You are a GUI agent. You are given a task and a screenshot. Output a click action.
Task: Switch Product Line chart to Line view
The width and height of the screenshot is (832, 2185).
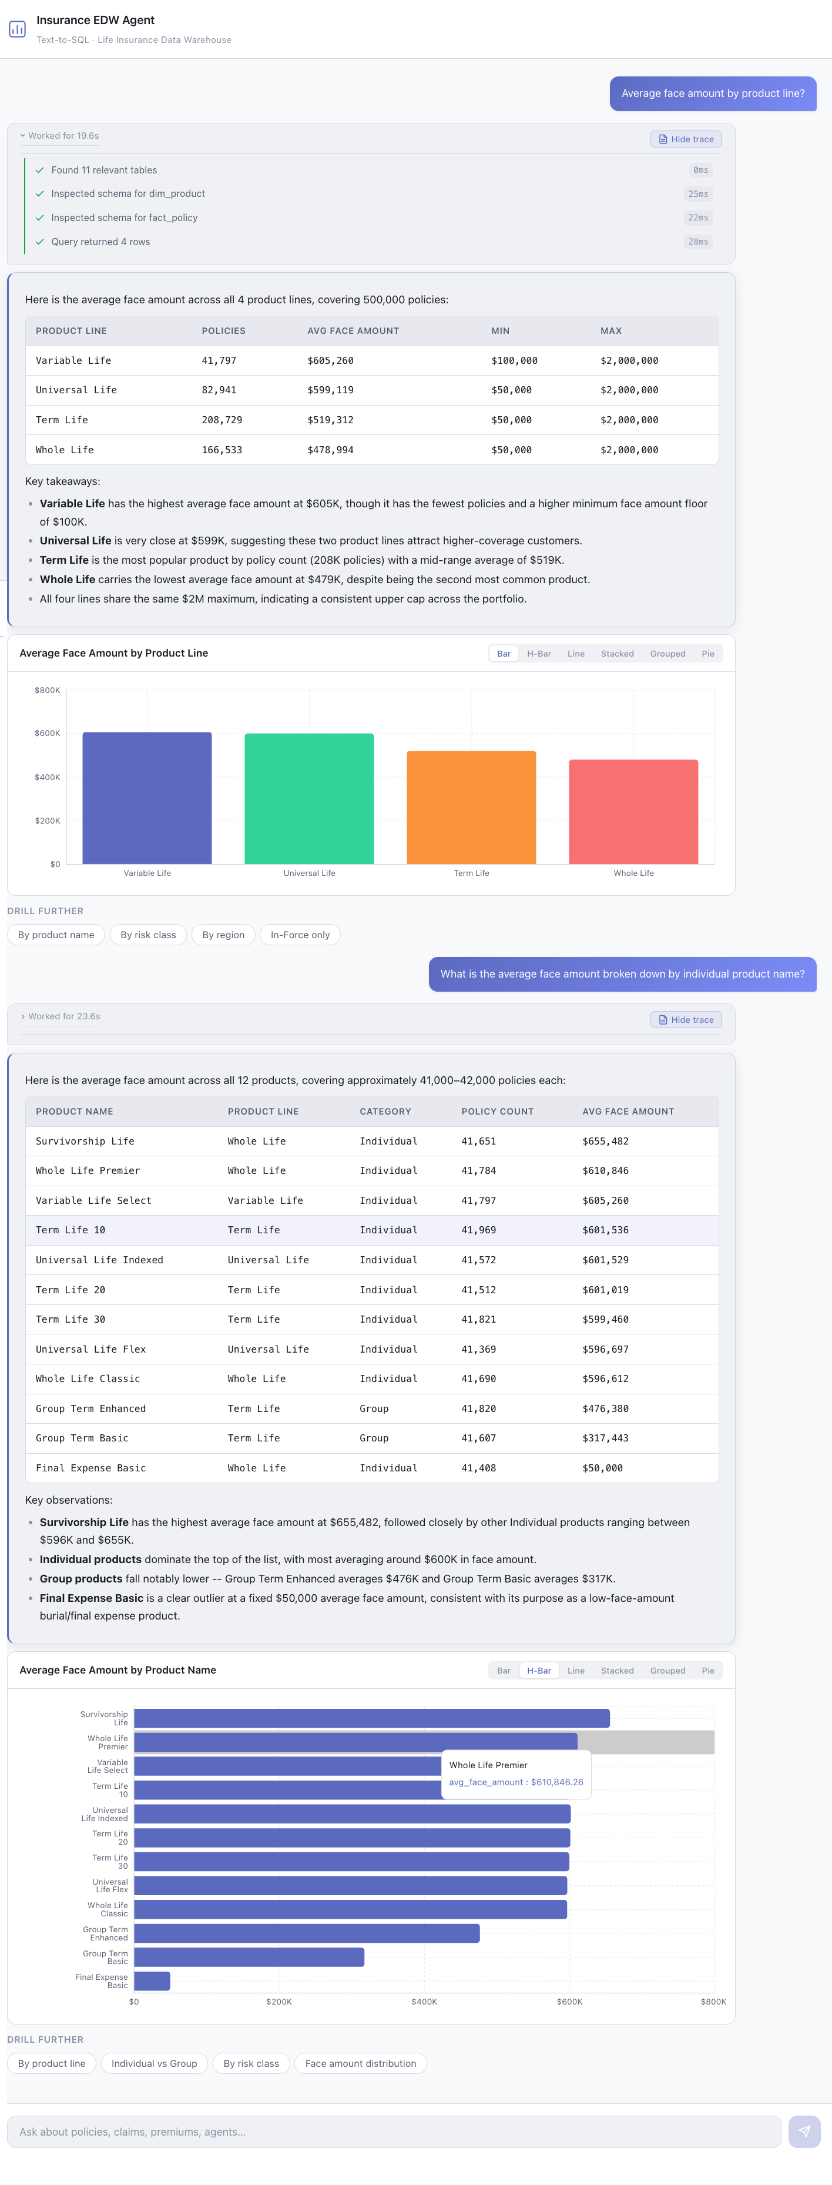tap(576, 654)
